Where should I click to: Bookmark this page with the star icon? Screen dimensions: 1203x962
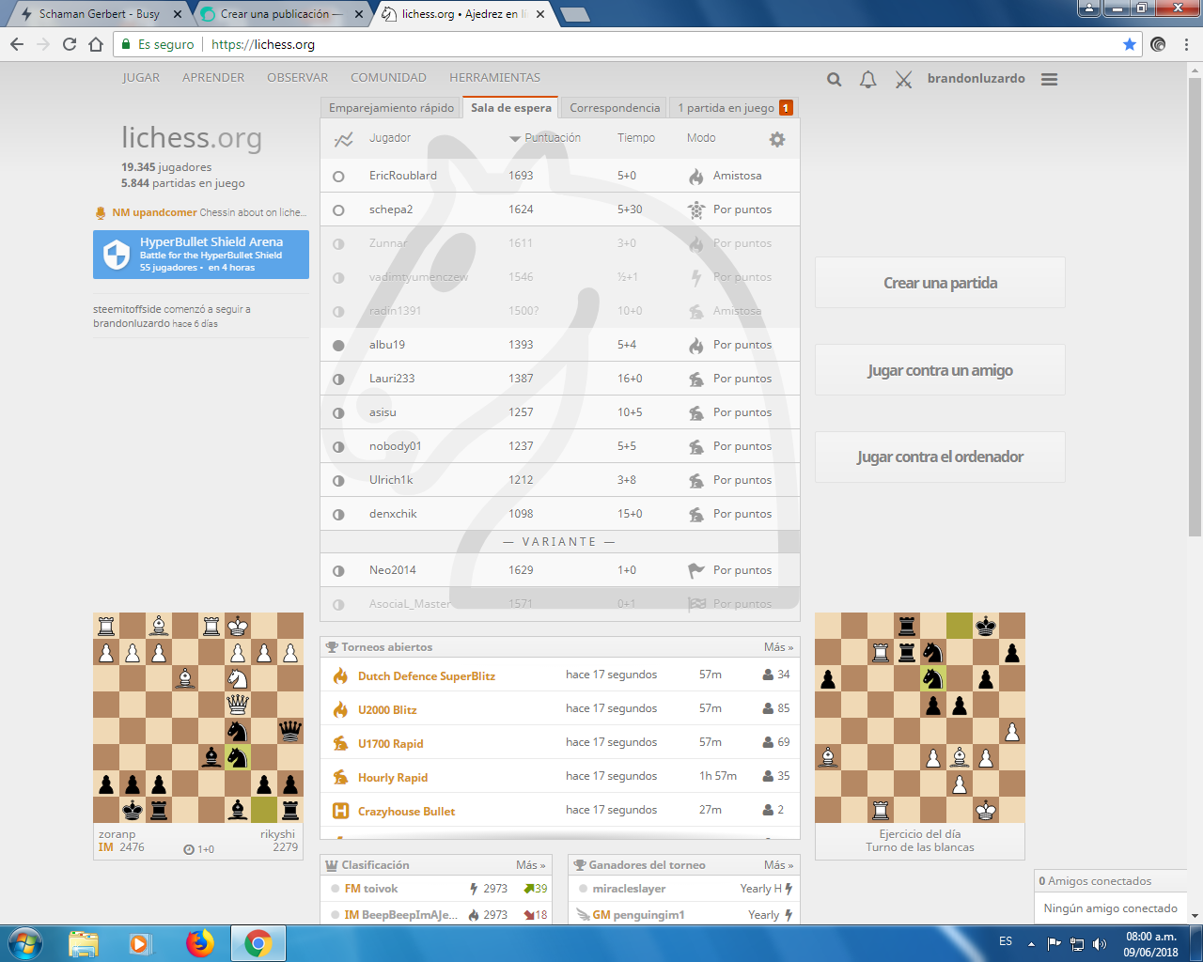click(x=1130, y=44)
